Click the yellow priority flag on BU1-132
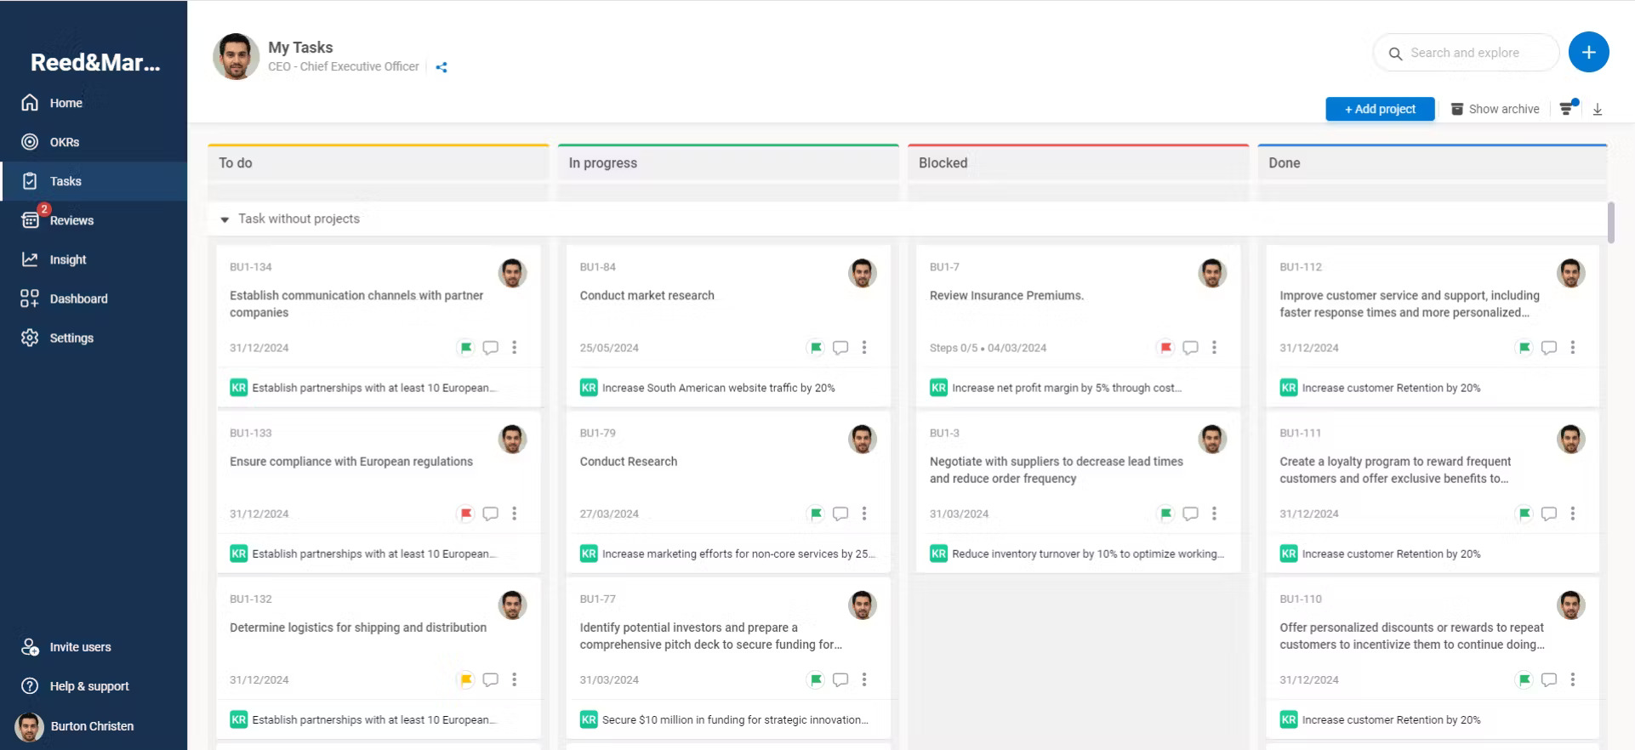 click(466, 679)
